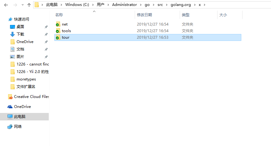Open 网络 in navigation pane
271x146 pixels.
click(x=18, y=126)
